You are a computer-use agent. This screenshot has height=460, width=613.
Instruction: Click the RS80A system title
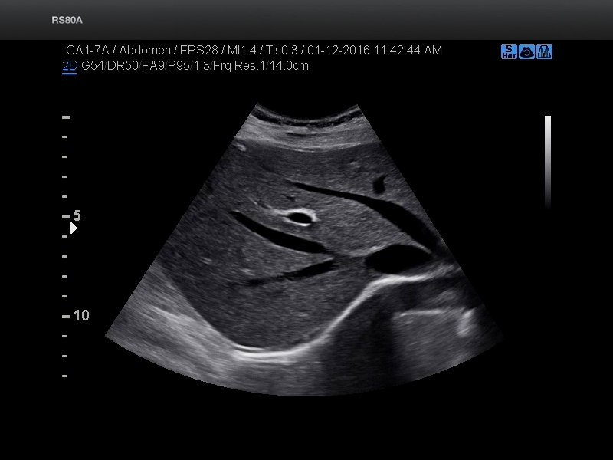(67, 20)
